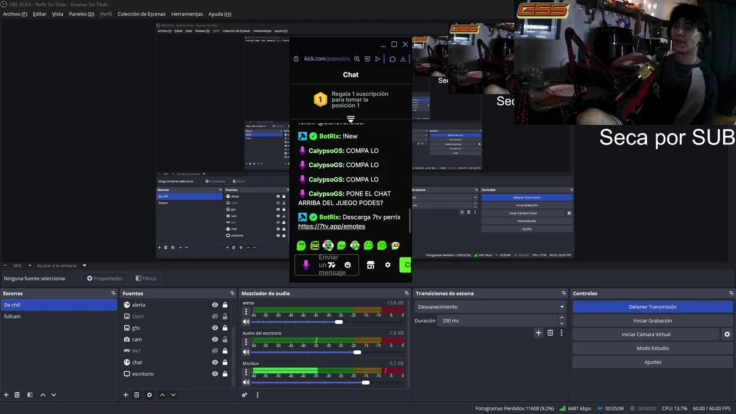Image resolution: width=736 pixels, height=414 pixels.
Task: Mute the alerta audio channel
Action: coord(246,322)
